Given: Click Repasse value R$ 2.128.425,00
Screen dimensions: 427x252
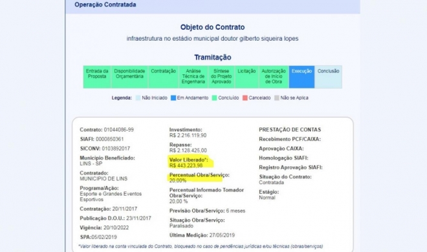Looking at the screenshot, I should coord(188,151).
